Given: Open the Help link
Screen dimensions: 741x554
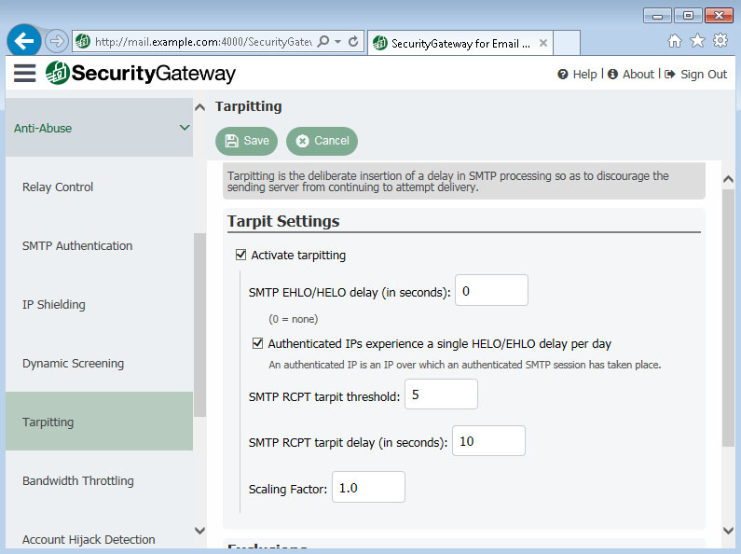Looking at the screenshot, I should [x=578, y=75].
